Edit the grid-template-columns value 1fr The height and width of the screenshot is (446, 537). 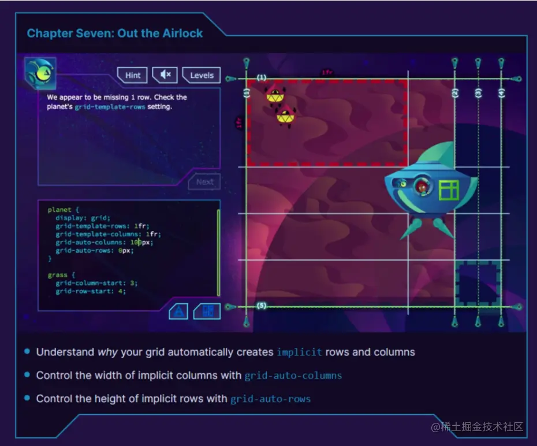coord(152,235)
